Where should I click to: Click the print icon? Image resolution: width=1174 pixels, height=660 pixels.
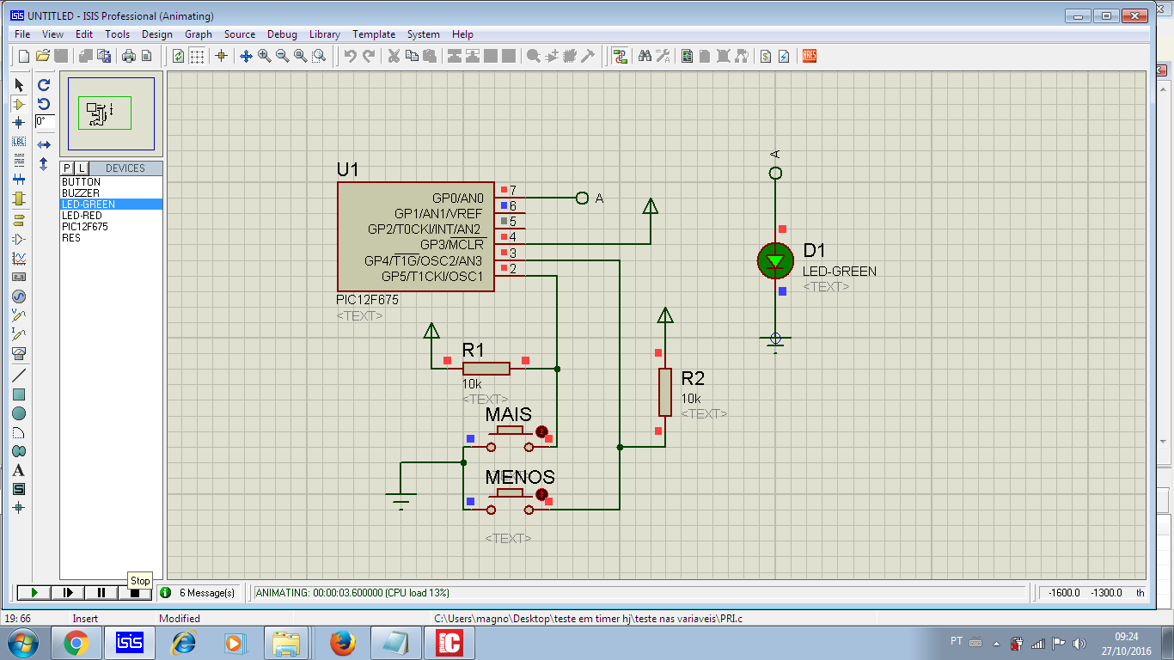point(128,56)
